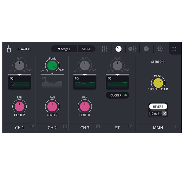The width and height of the screenshot is (183, 183).
Task: Open CH 1 detail popout icon
Action: (x=33, y=126)
